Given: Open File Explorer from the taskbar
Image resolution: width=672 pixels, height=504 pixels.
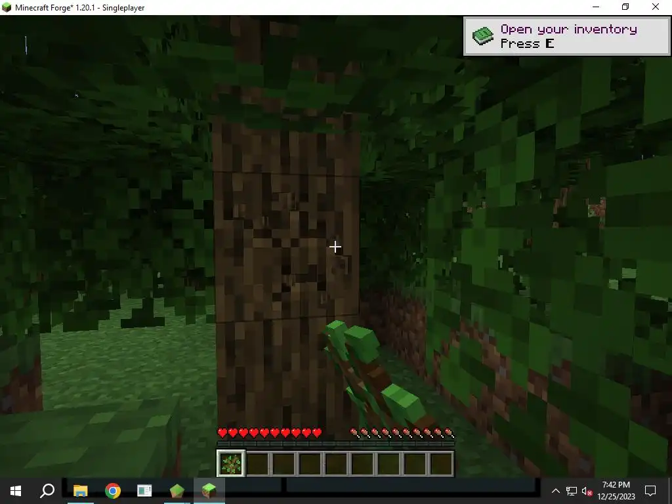Looking at the screenshot, I should (81, 491).
